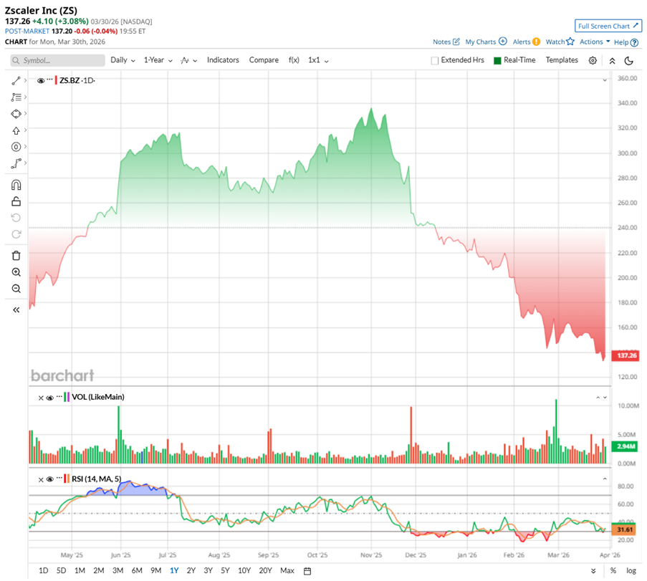Viewport: 647px width, 581px height.
Task: Toggle visibility of VOL indicator
Action: (50, 398)
